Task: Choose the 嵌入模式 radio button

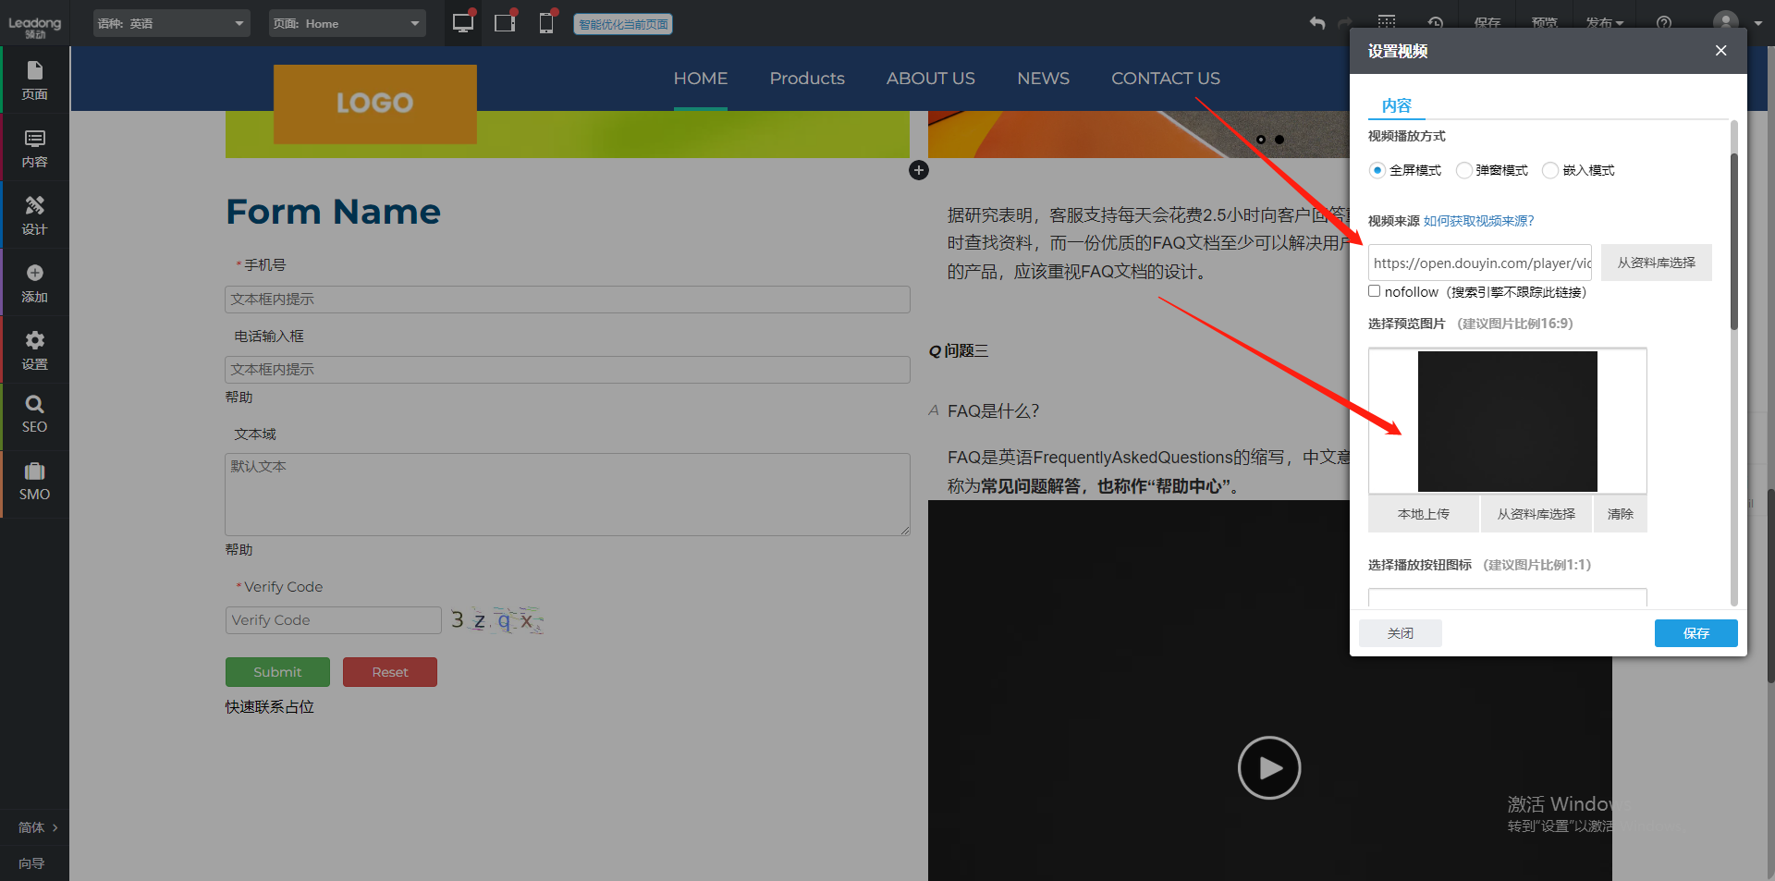Action: [x=1551, y=170]
